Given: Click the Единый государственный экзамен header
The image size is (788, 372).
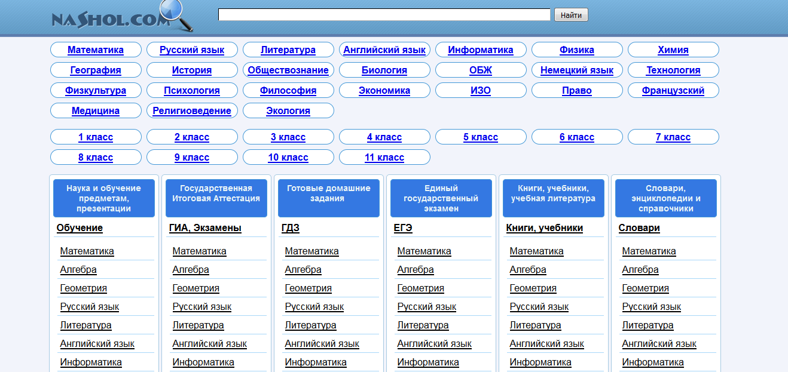Looking at the screenshot, I should pyautogui.click(x=441, y=198).
